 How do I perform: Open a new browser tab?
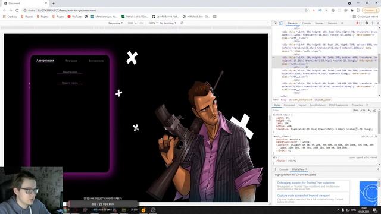54,4
